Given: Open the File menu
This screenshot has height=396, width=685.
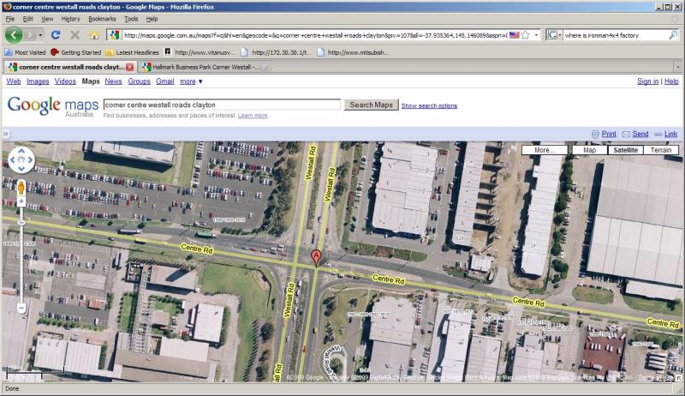Looking at the screenshot, I should (10, 19).
